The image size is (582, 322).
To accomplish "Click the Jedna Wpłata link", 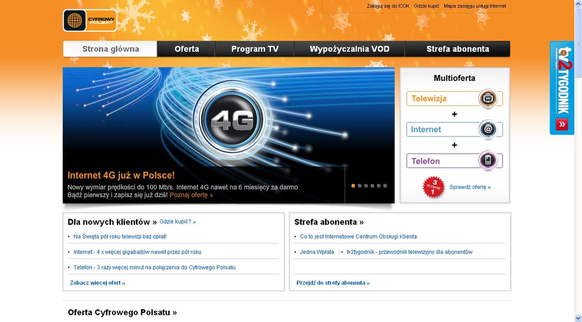I will 317,252.
